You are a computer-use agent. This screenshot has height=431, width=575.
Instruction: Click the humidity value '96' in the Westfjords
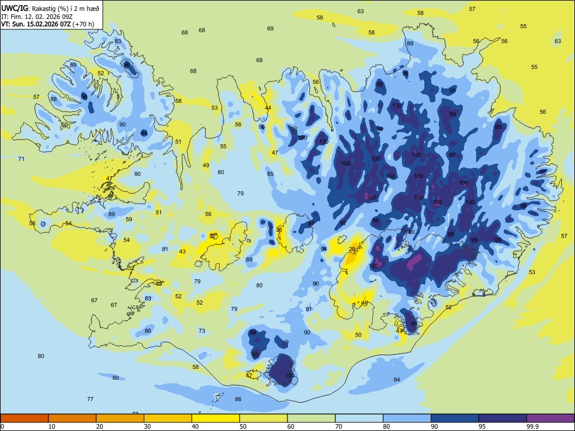click(x=127, y=65)
